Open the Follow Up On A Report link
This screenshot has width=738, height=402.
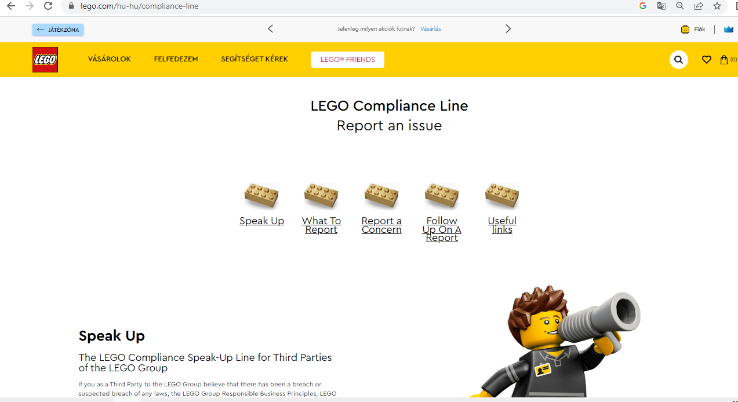point(442,229)
